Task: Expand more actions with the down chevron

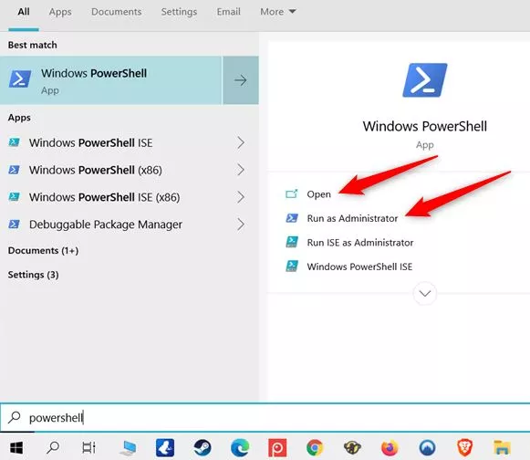Action: click(x=425, y=293)
